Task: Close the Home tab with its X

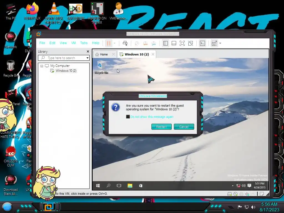Action: pyautogui.click(x=113, y=54)
